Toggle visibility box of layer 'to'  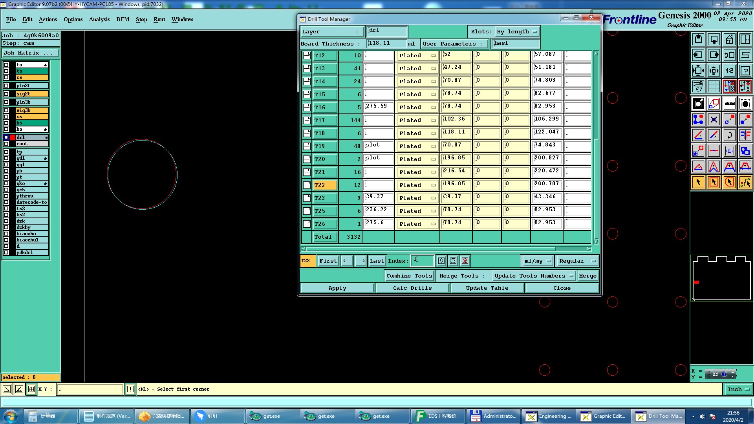coord(6,65)
